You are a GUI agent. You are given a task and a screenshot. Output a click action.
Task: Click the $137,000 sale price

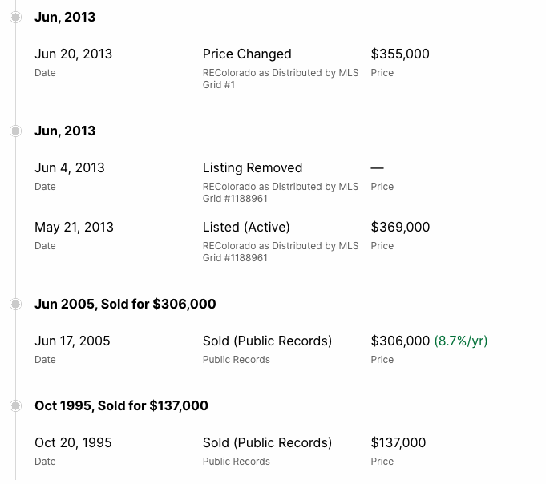398,443
